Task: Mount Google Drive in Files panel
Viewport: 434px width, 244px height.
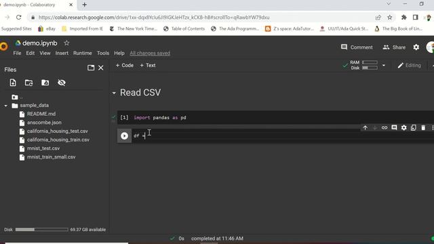Action: click(45, 83)
